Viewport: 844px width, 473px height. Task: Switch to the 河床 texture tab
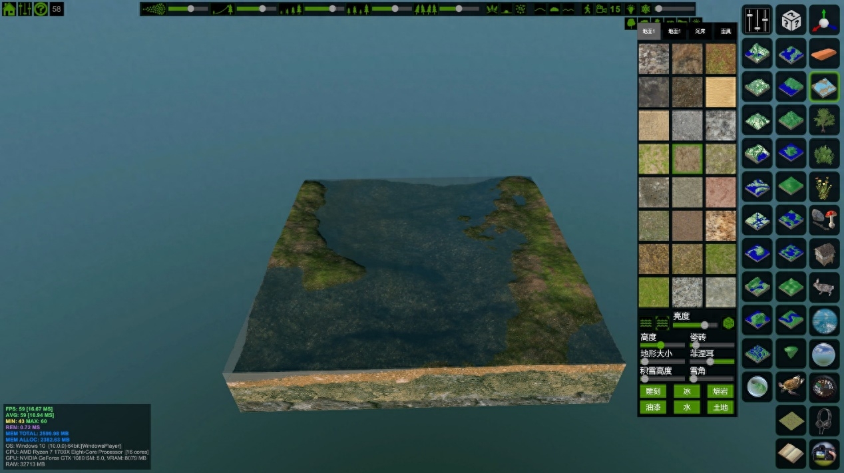[x=700, y=31]
